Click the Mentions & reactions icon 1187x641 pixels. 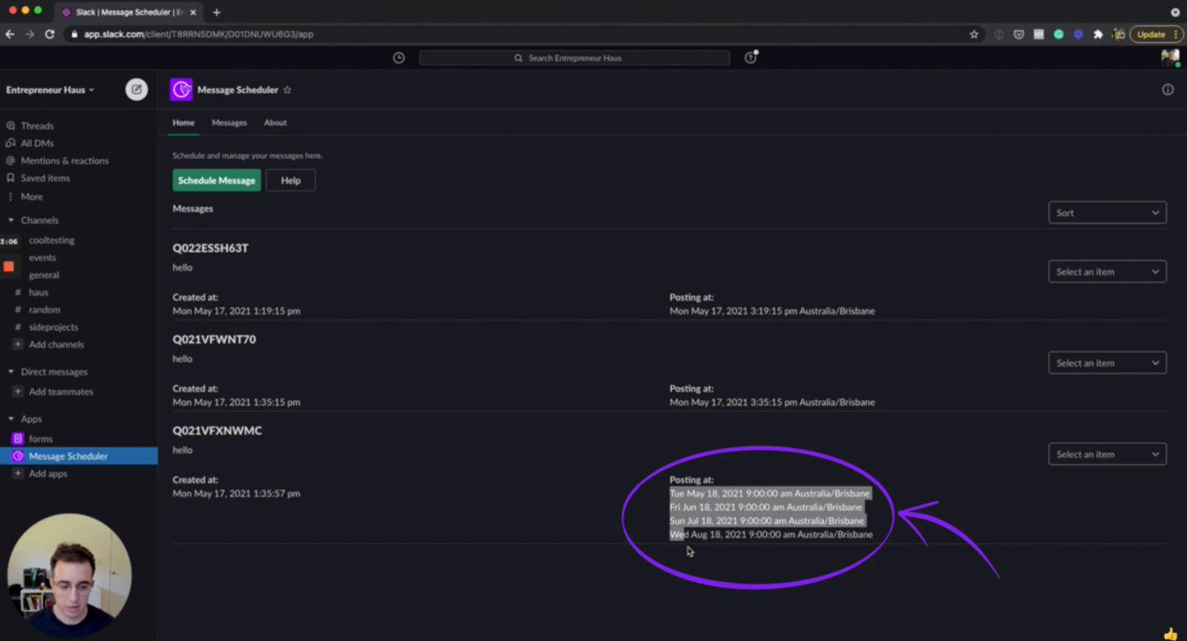[12, 160]
